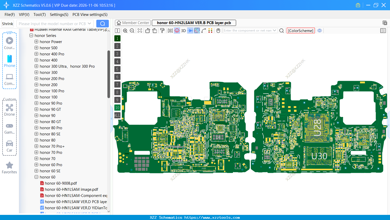
Task: Open the Phone category in the VIP sidebar
Action: [x=9, y=62]
